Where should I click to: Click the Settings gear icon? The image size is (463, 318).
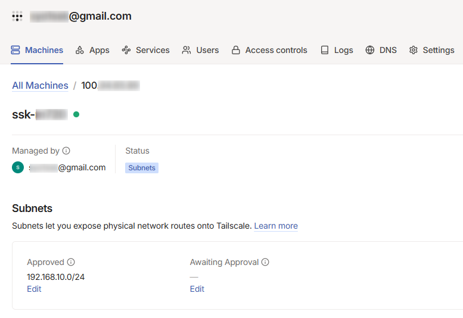point(414,50)
